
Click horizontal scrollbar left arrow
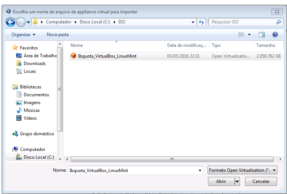click(67, 159)
